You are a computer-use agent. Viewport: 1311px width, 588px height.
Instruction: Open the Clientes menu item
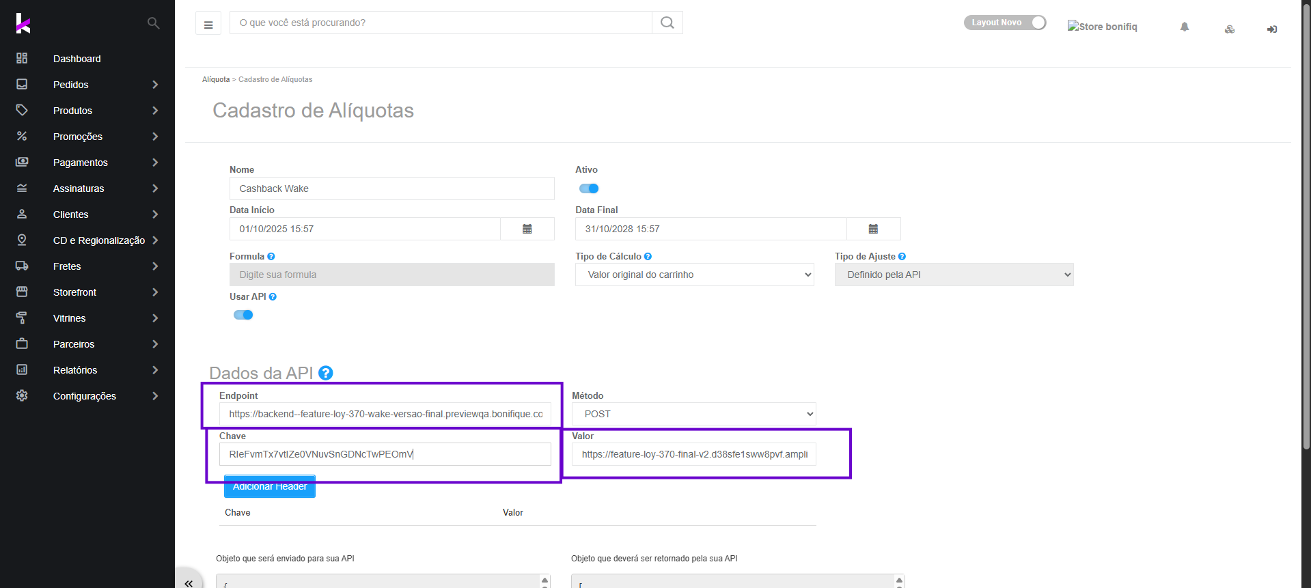pyautogui.click(x=71, y=214)
